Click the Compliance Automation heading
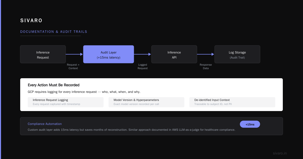The width and height of the screenshot is (303, 159). click(45, 124)
